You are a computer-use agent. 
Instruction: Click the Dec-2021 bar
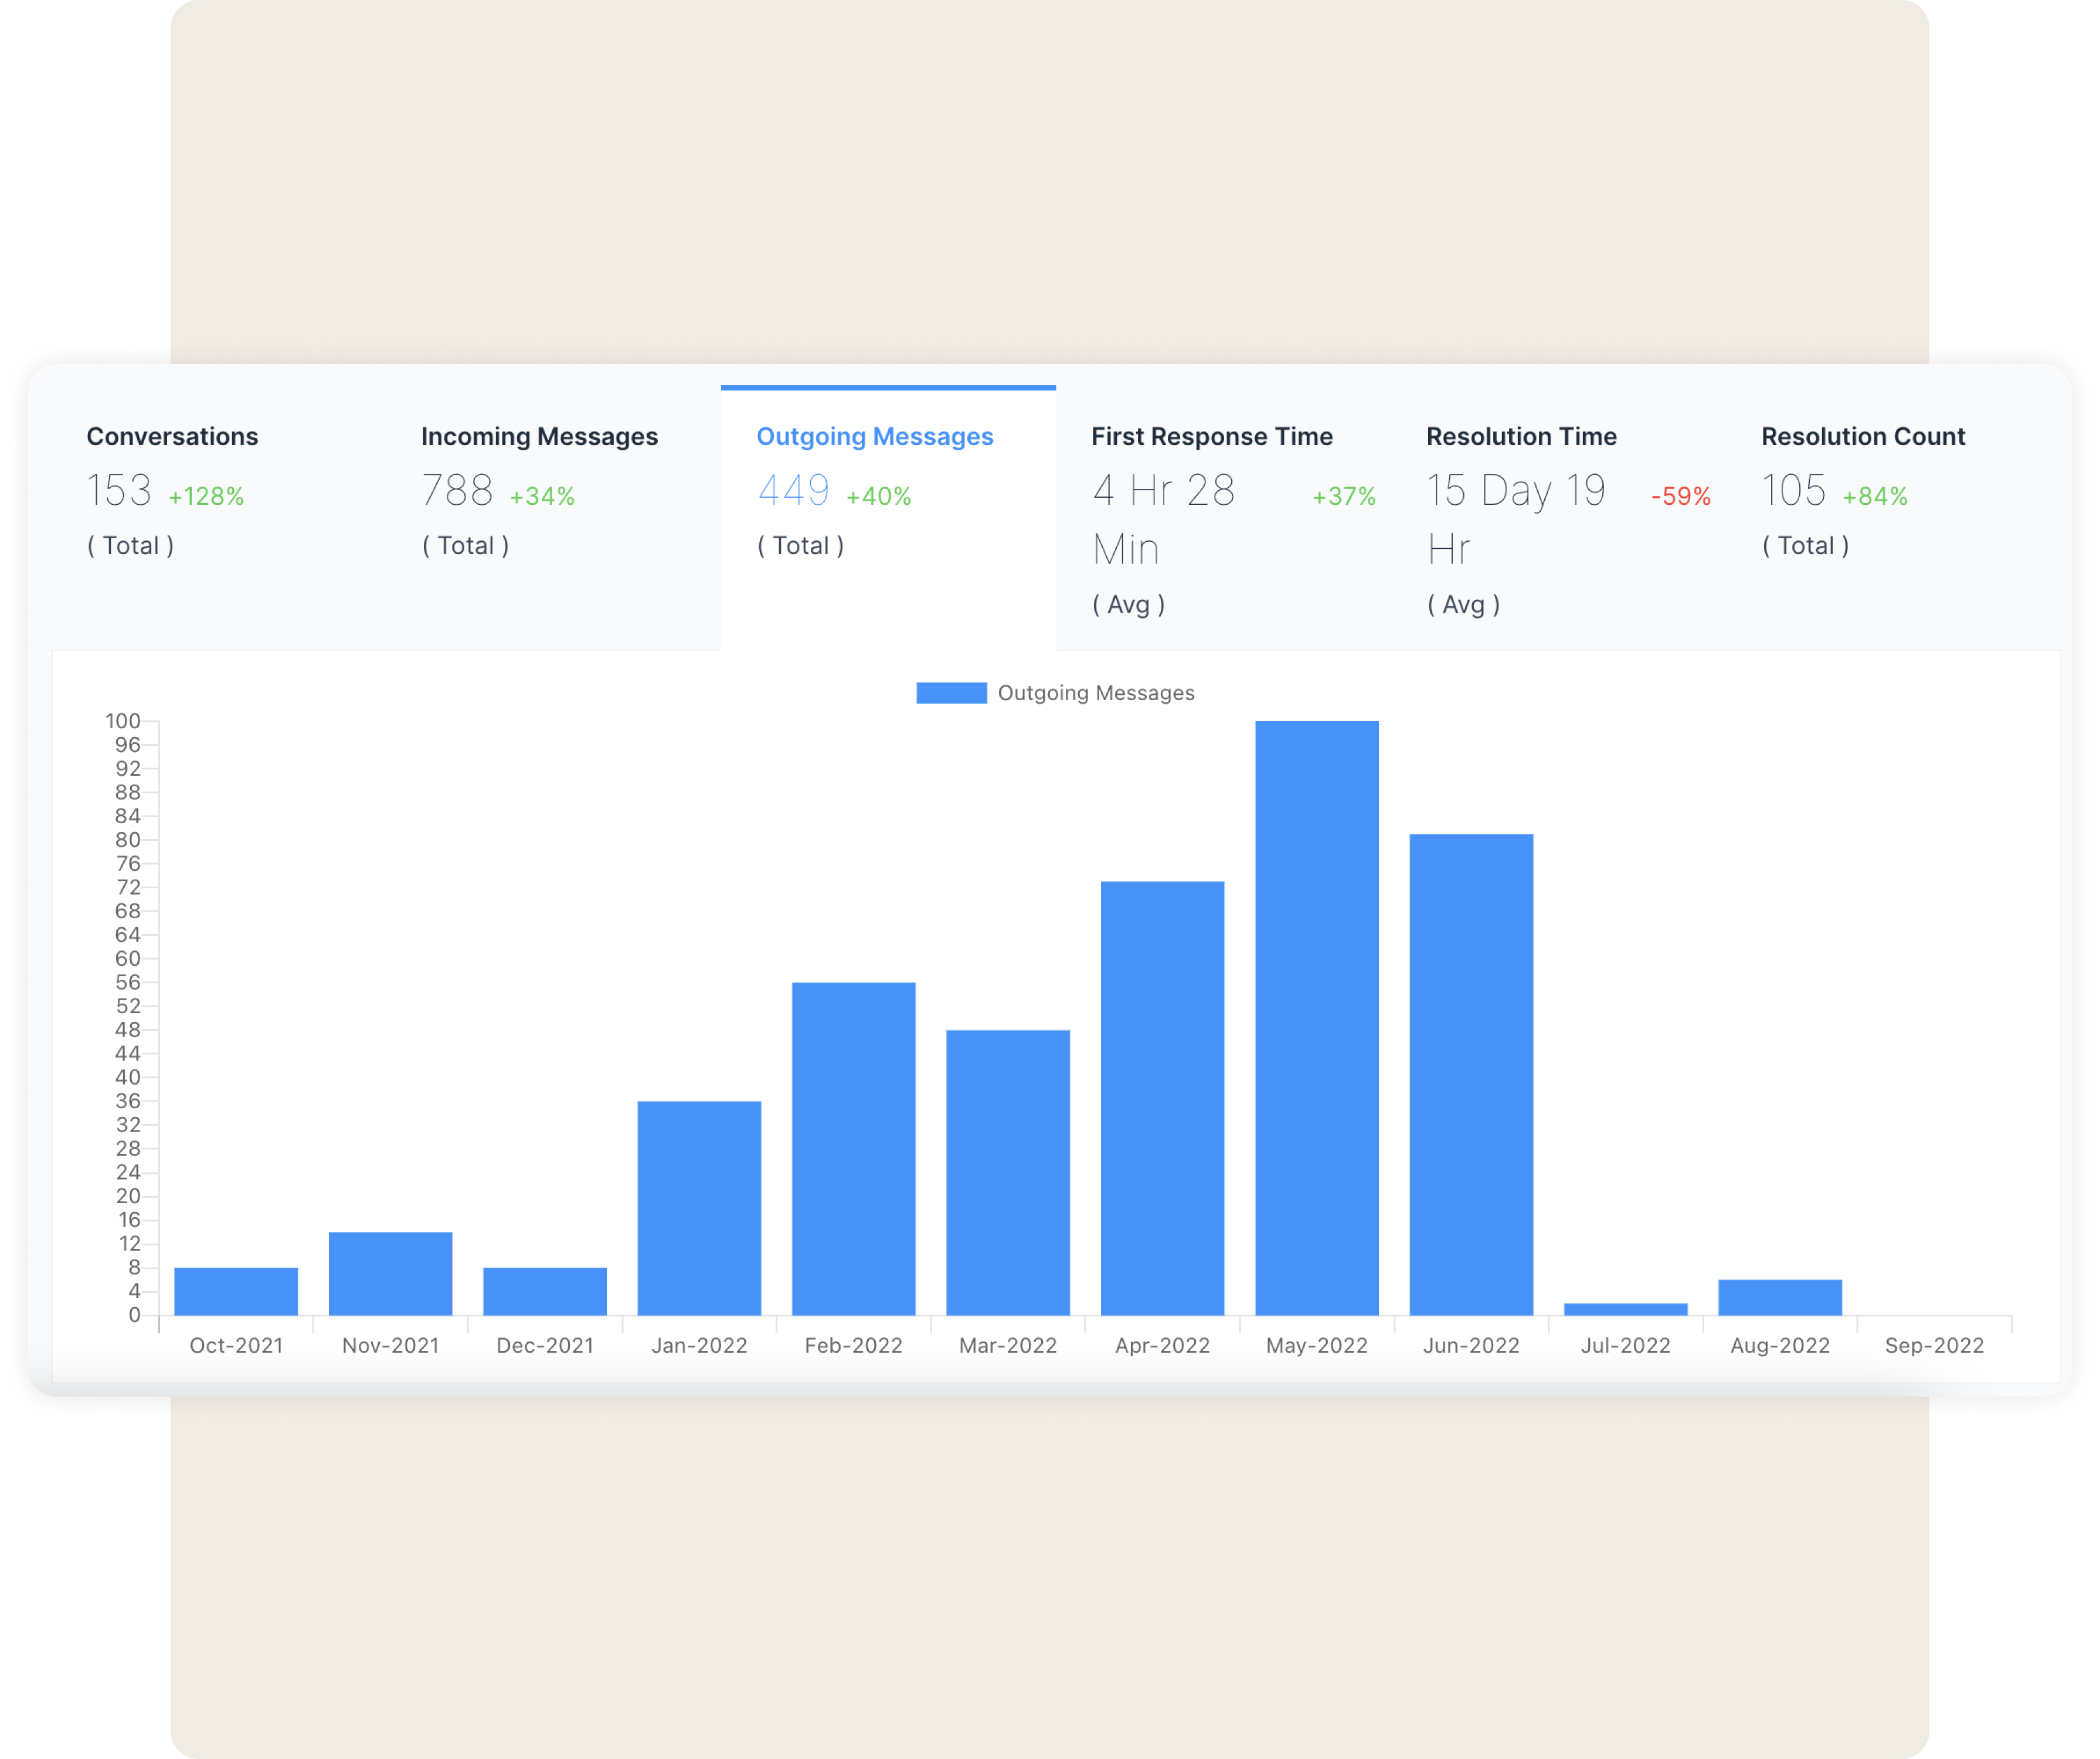545,1291
